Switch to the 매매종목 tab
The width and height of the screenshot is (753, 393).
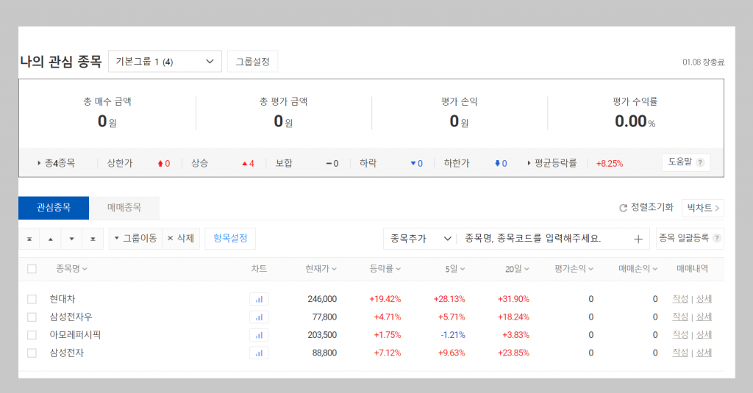pos(124,208)
